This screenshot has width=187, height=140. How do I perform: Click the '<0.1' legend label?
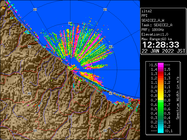pyautogui.click(x=168, y=131)
